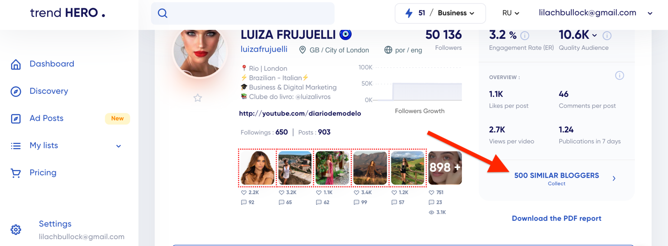This screenshot has width=668, height=246.
Task: Click the Quality Audience info icon
Action: coord(607,35)
